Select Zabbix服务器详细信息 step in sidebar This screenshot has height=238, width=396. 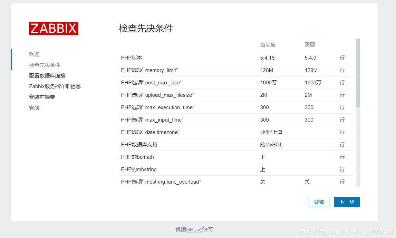click(55, 86)
